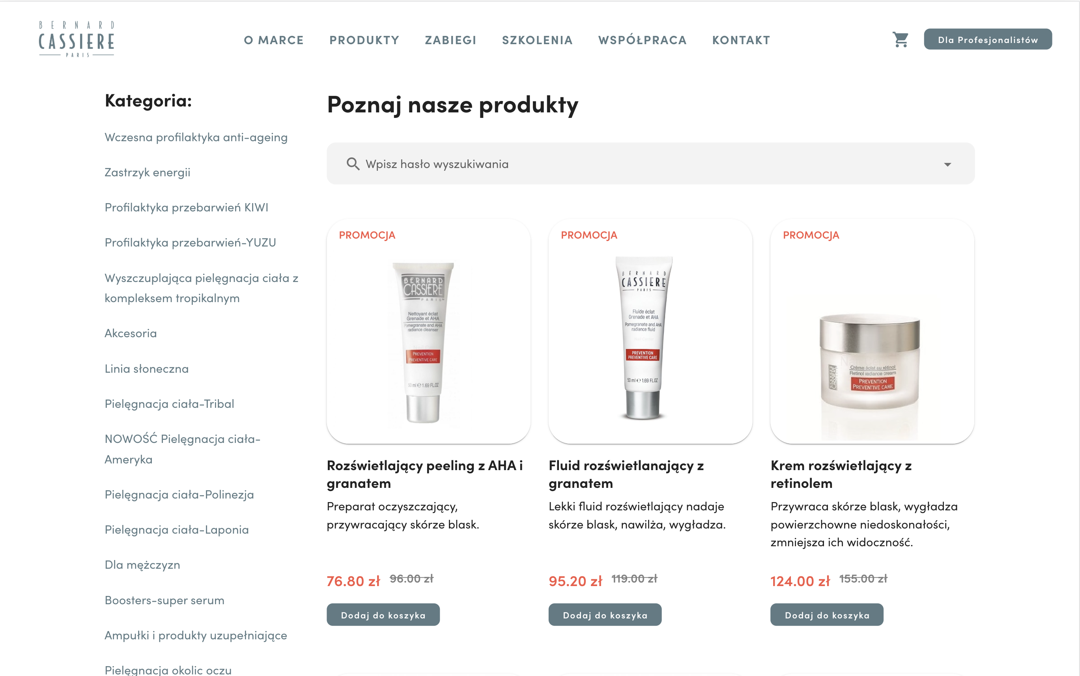Viewport: 1080px width, 676px height.
Task: Add Fluid rozświetlający z granatem to cart
Action: point(605,615)
